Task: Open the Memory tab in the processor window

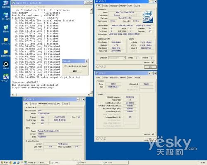Action: coord(123,6)
